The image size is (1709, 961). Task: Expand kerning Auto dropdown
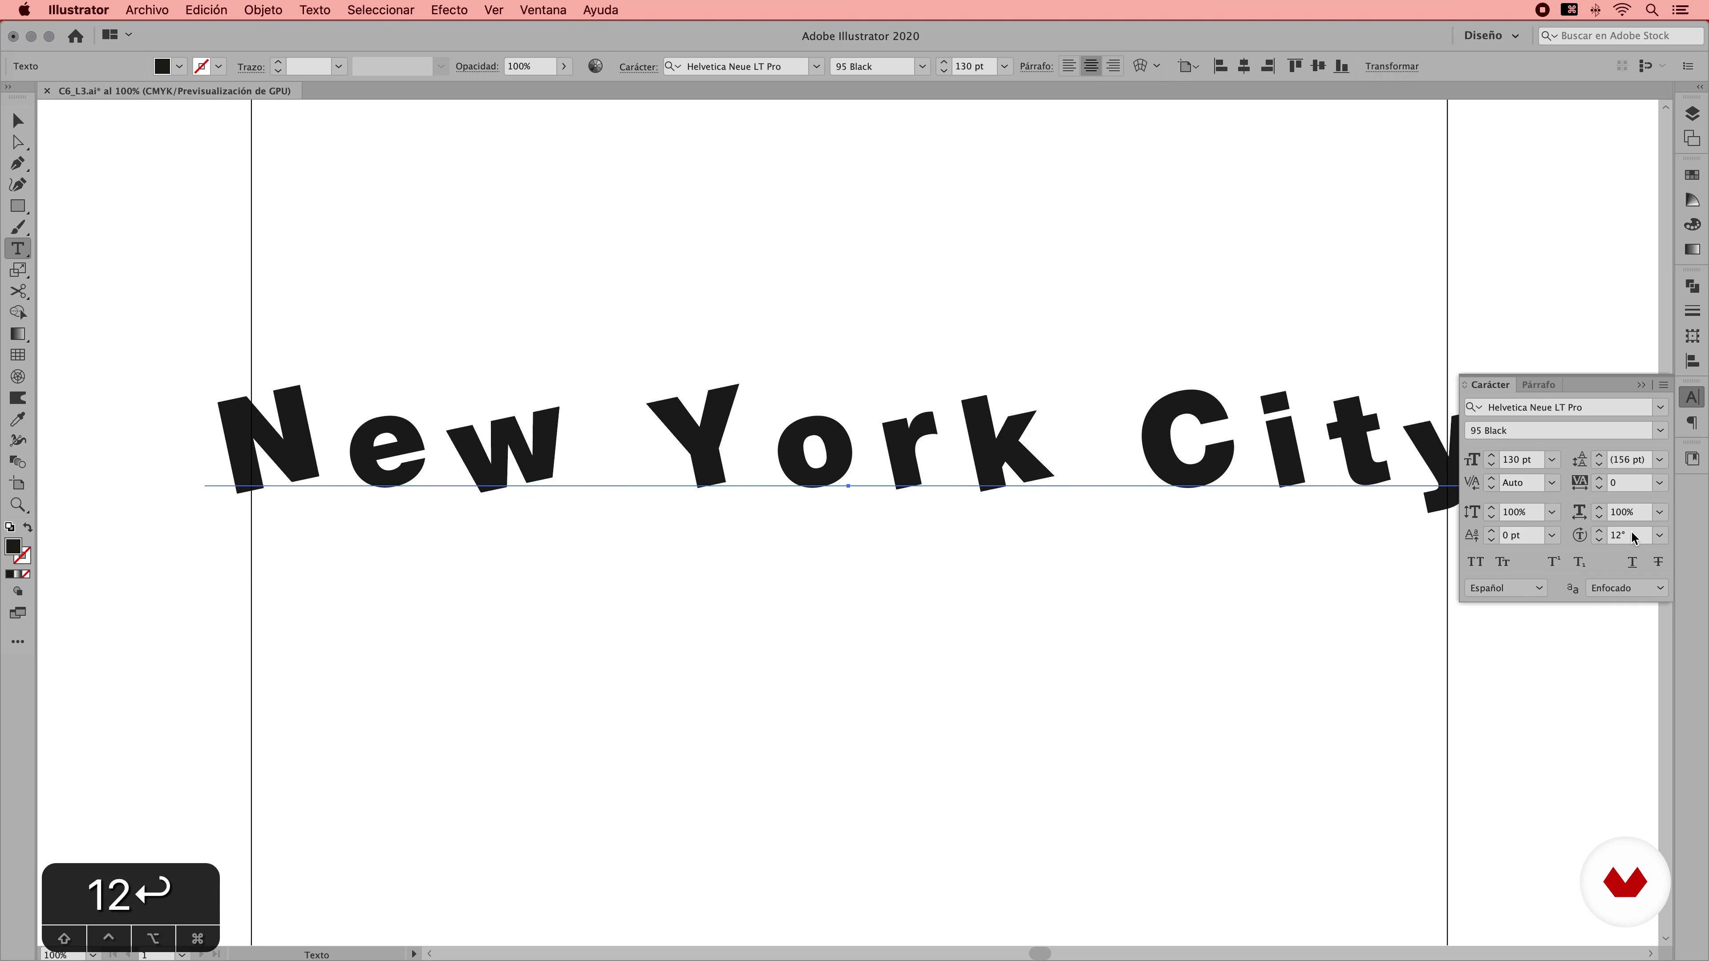pos(1552,483)
